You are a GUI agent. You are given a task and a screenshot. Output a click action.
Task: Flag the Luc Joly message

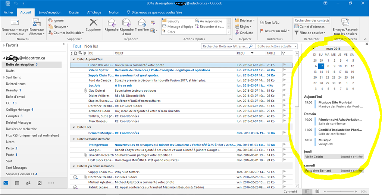pos(284,85)
